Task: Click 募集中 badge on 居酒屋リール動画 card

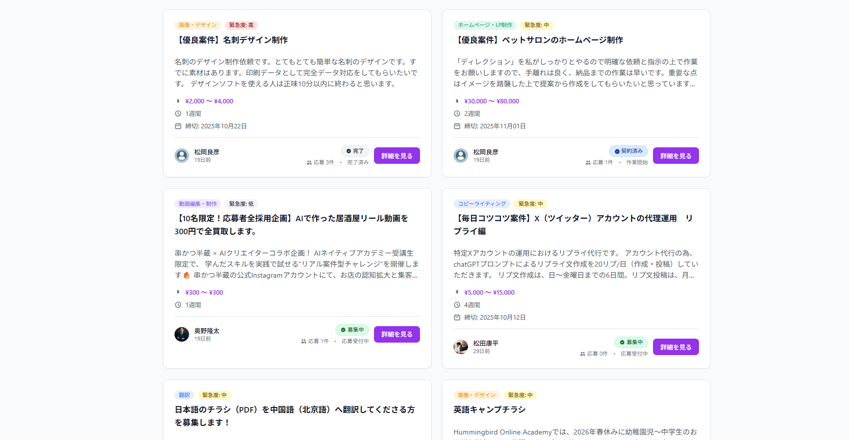Action: [x=352, y=330]
